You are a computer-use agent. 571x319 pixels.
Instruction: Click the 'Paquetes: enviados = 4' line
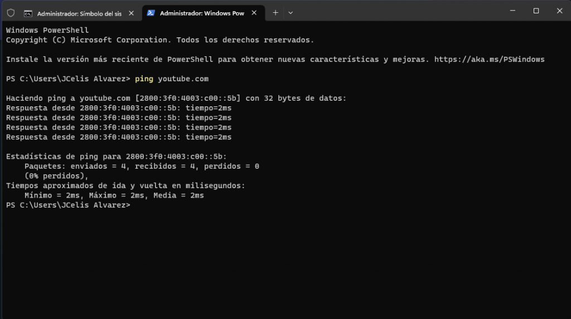(x=141, y=166)
